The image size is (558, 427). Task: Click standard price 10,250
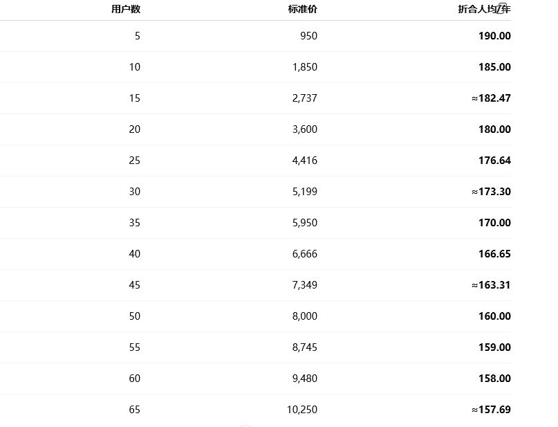[x=302, y=410]
